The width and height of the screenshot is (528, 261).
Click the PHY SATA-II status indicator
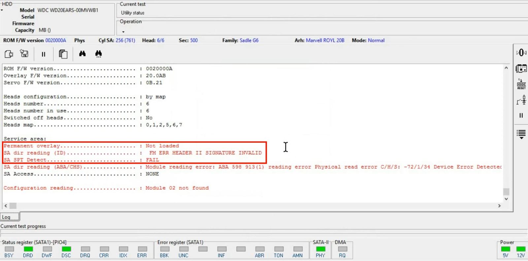click(320, 249)
